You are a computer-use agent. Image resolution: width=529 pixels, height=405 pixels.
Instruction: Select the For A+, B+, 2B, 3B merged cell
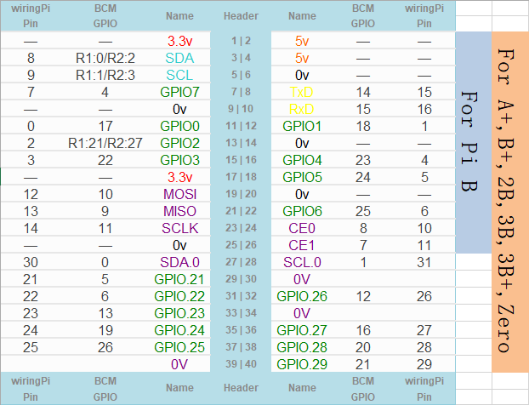[510, 202]
